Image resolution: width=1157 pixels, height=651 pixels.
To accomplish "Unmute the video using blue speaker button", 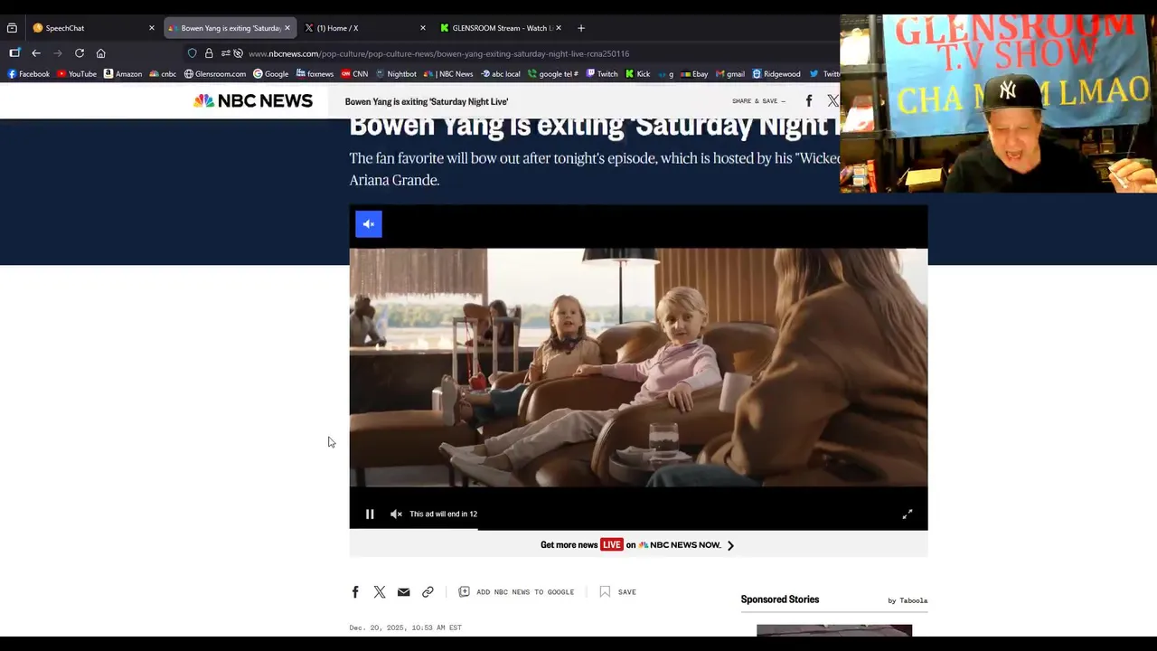I will (369, 224).
